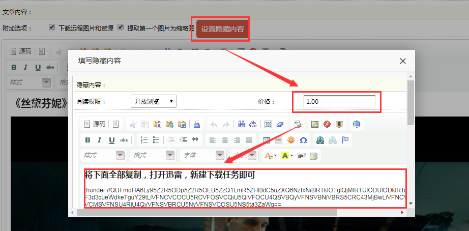Click the print icon in dialog toolbar
The height and width of the screenshot is (231, 469).
click(196, 124)
